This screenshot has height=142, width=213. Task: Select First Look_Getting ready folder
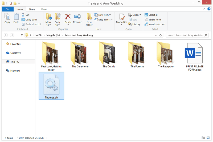click(x=51, y=56)
